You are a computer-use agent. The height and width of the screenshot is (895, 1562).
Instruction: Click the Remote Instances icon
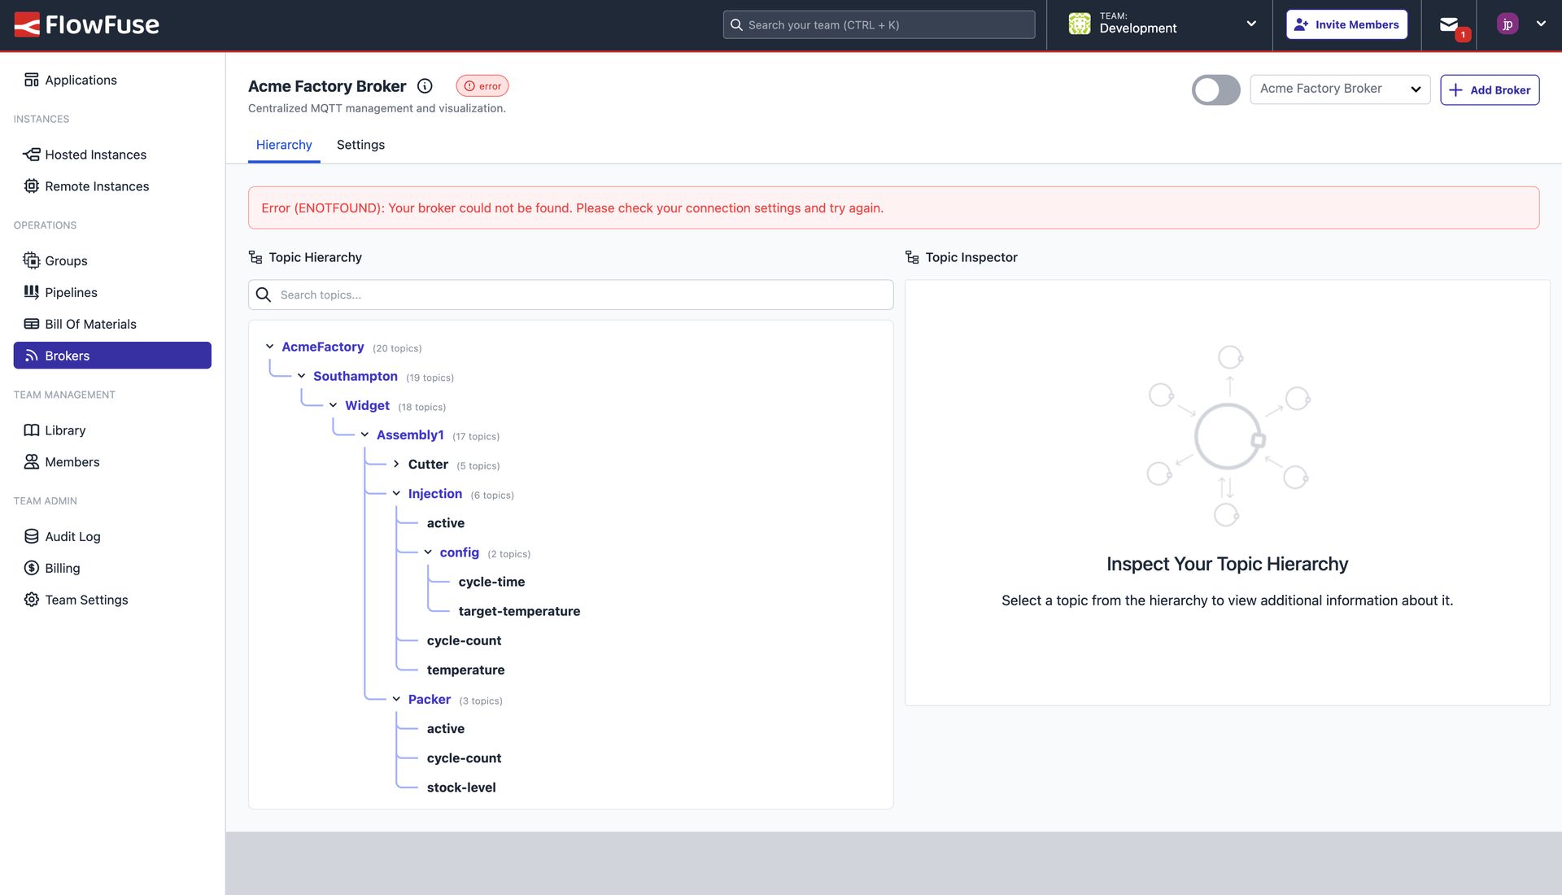pos(32,186)
